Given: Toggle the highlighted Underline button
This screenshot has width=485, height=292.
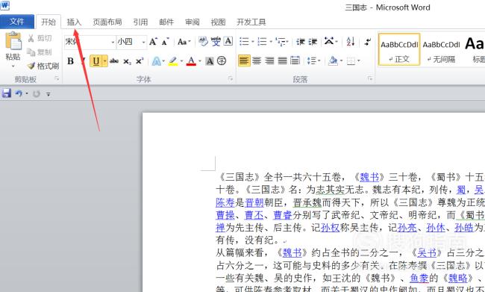Looking at the screenshot, I should pos(96,61).
